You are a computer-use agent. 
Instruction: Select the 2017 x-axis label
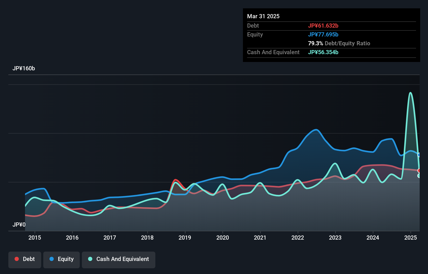(110, 238)
